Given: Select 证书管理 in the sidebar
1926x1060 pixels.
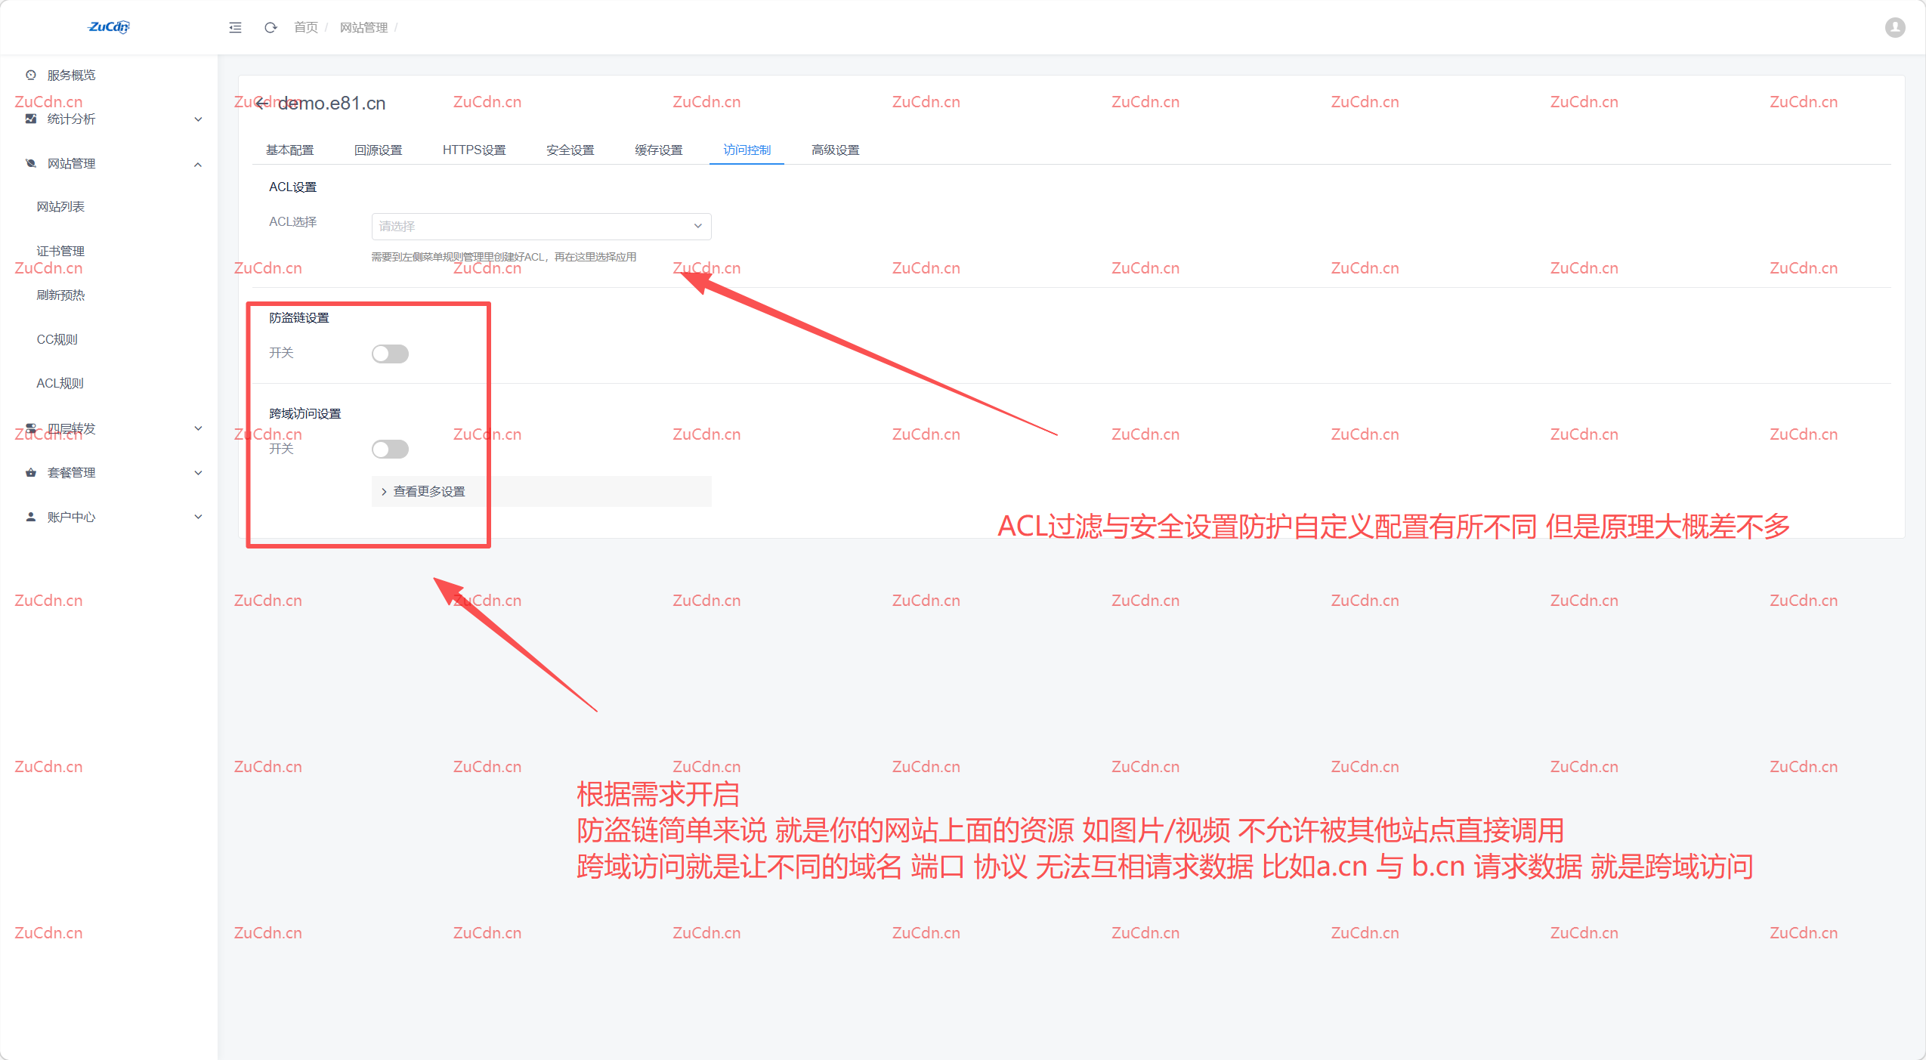Looking at the screenshot, I should tap(60, 250).
